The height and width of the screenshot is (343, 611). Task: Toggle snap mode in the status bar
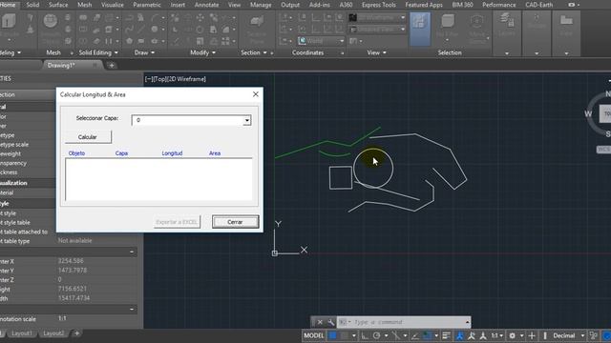tap(345, 335)
